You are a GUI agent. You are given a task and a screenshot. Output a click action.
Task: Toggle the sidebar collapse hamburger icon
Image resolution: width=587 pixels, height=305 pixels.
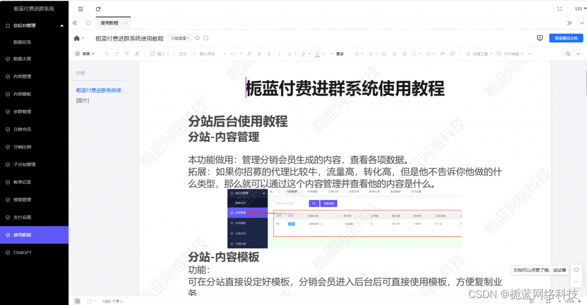click(80, 9)
